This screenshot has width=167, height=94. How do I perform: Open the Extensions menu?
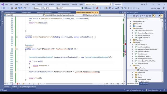click(66, 4)
